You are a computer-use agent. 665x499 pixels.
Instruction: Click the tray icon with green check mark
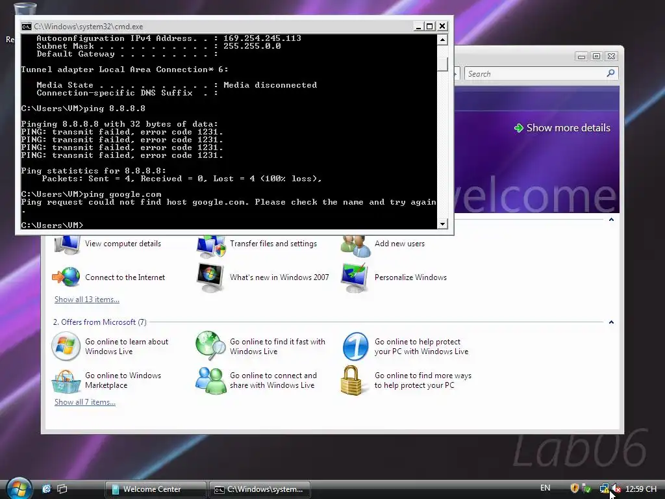(x=586, y=489)
